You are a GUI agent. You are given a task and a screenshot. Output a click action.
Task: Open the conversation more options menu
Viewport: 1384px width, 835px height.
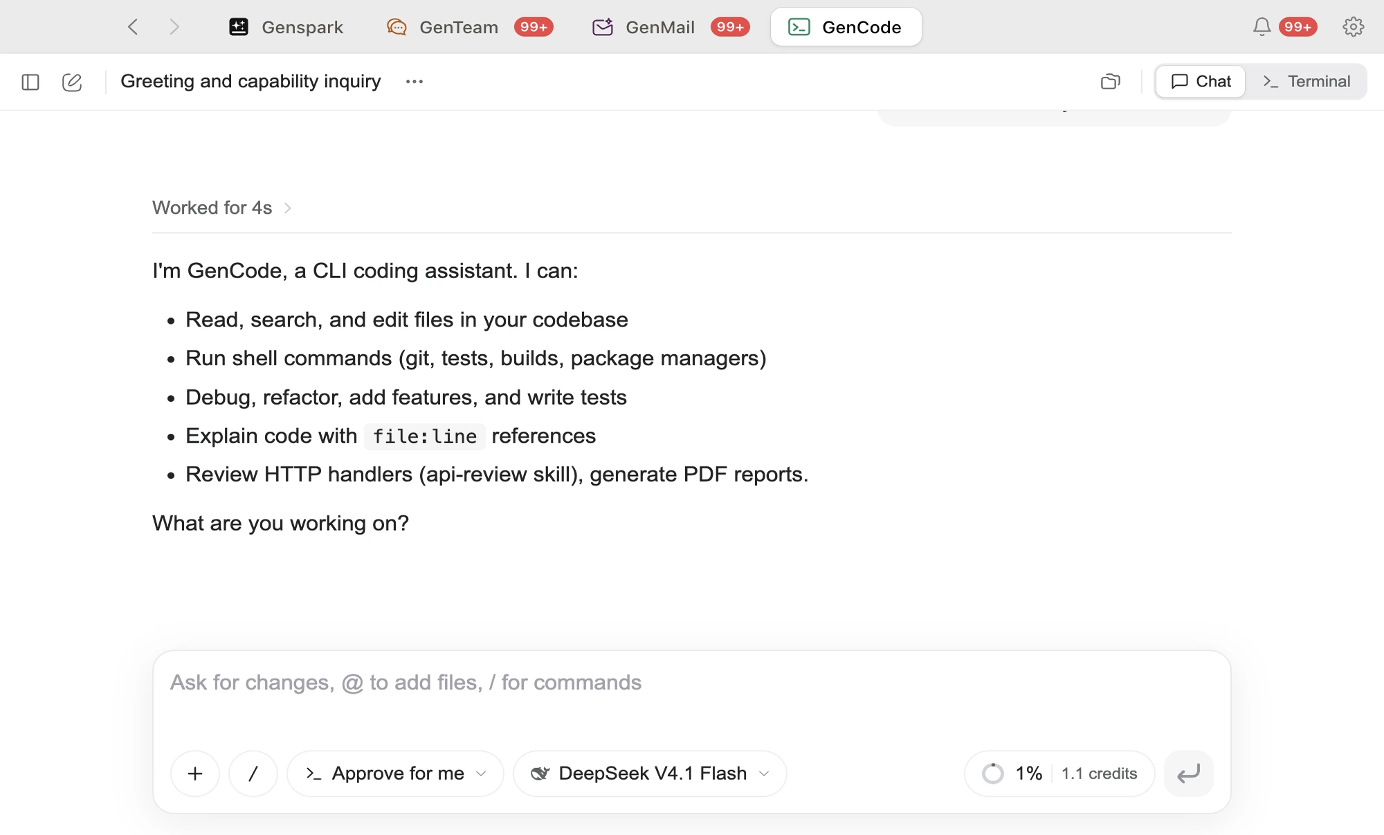click(x=415, y=82)
